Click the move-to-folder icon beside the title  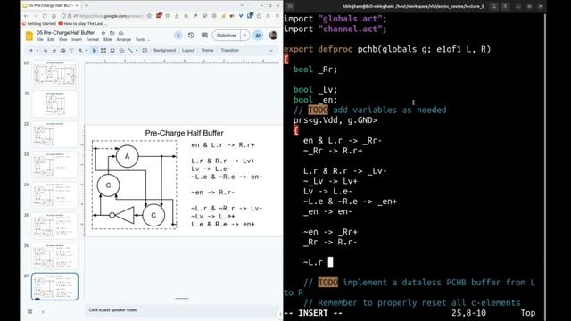pos(112,33)
